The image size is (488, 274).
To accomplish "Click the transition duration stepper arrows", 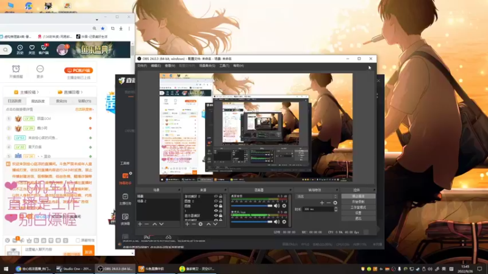I will coord(336,209).
